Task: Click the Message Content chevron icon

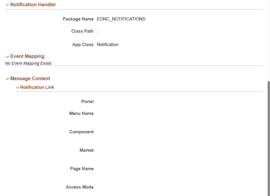Action: [7, 78]
